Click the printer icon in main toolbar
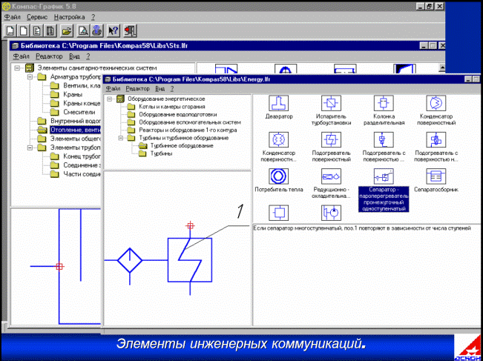This screenshot has width=483, height=361. (x=96, y=30)
